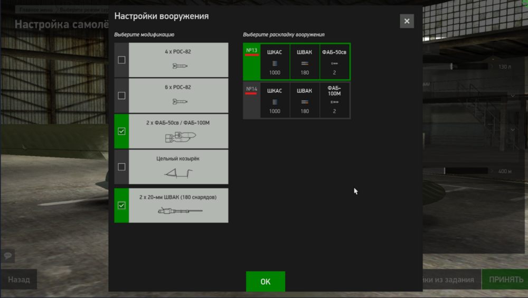
Task: Click the windscreen icon under Цельный козырёк
Action: click(178, 173)
